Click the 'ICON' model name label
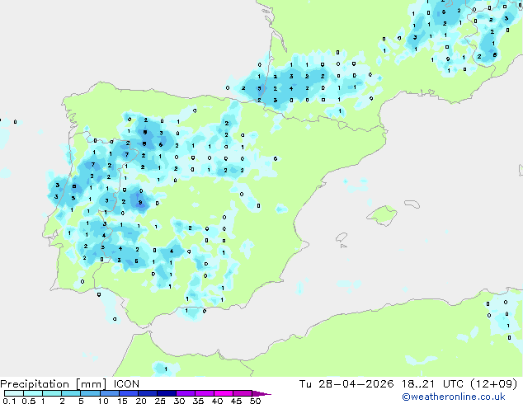 click(x=126, y=384)
